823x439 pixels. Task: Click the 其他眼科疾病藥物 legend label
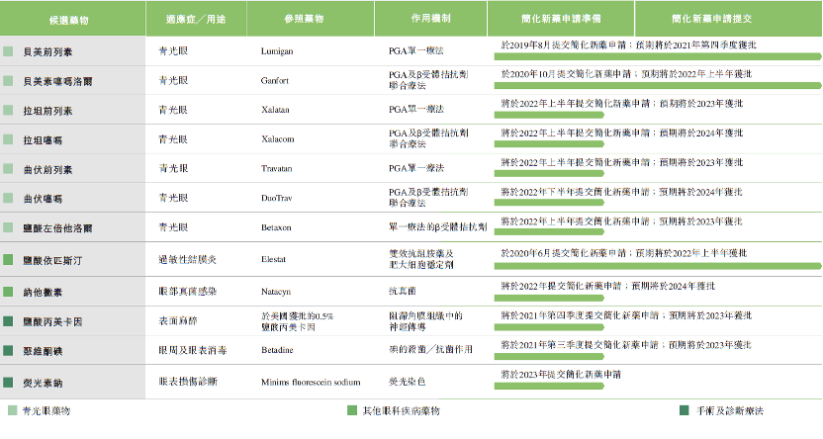coord(402,411)
